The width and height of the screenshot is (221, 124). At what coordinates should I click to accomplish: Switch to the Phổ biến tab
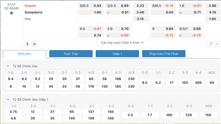point(25,54)
